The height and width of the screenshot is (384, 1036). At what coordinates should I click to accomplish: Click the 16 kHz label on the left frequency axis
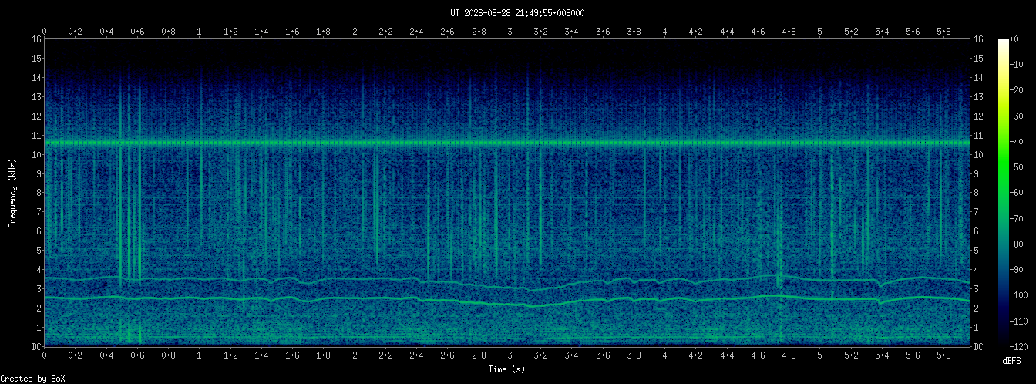click(36, 39)
